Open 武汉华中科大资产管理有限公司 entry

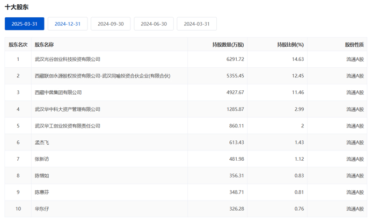tap(67, 109)
